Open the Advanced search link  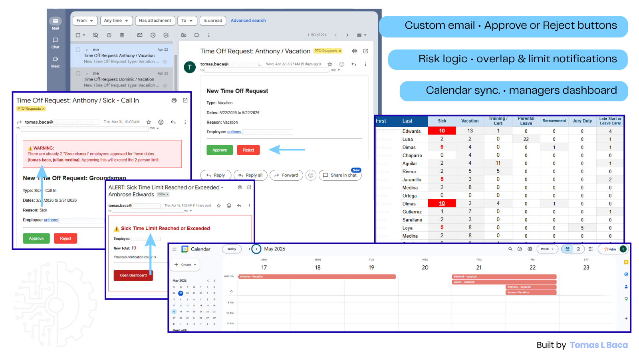tap(248, 21)
